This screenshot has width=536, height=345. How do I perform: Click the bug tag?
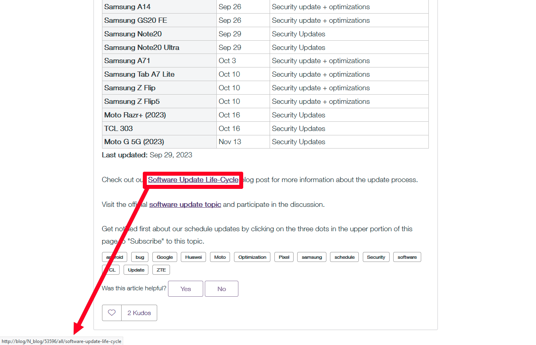click(x=140, y=257)
